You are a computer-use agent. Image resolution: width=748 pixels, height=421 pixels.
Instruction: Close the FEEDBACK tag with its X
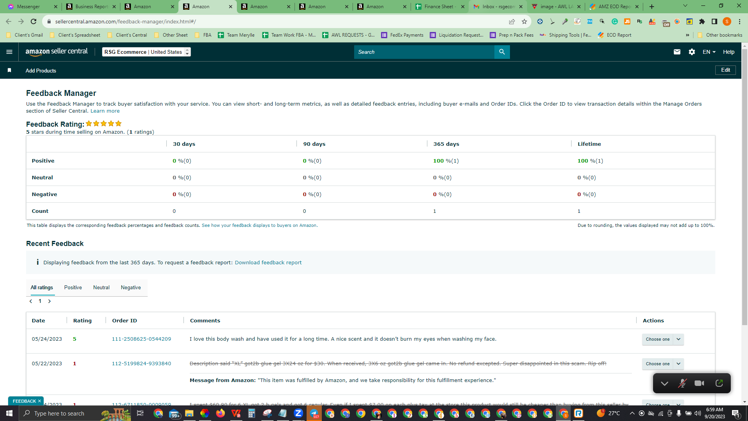tap(39, 401)
